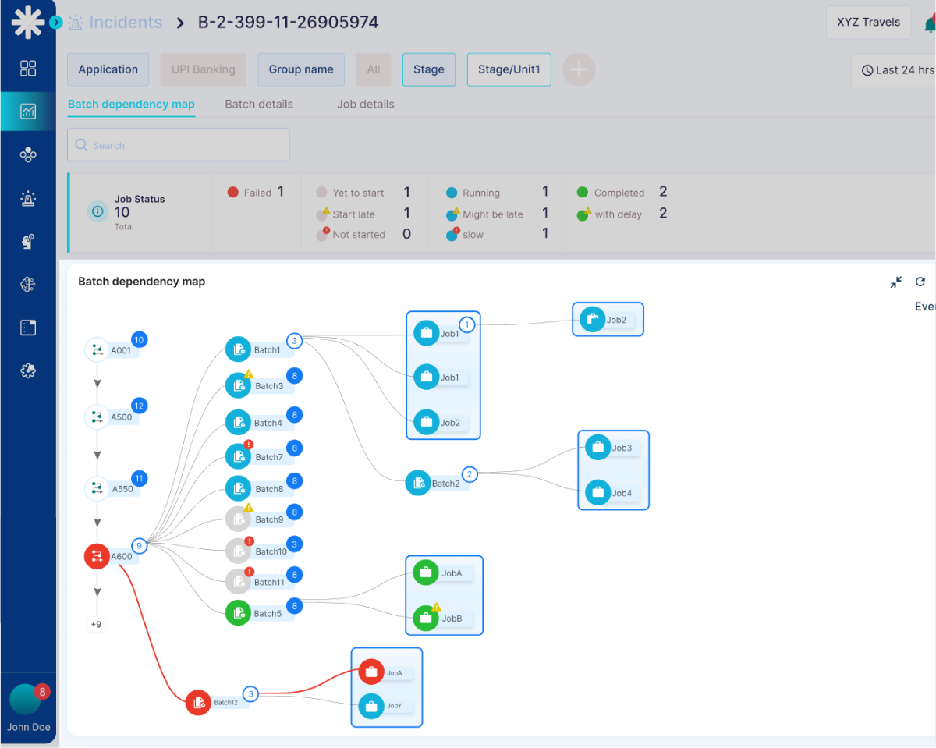This screenshot has height=748, width=936.
Task: Switch to the Batch details tab
Action: (259, 104)
